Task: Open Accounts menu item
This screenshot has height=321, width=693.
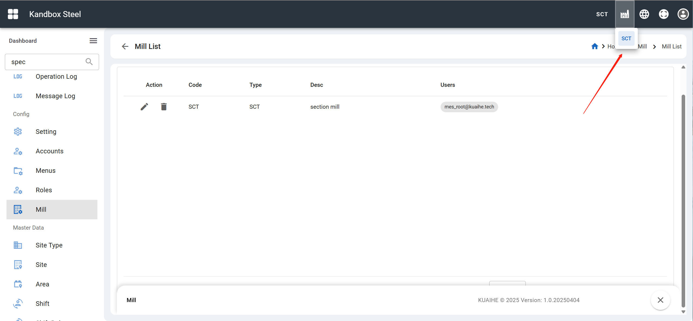Action: point(50,151)
